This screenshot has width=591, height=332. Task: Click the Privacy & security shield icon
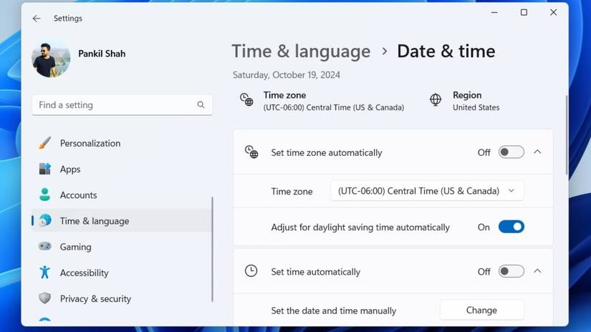(x=45, y=298)
